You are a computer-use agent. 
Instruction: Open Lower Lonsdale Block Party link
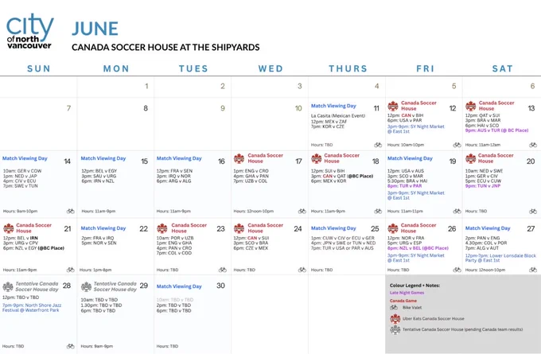tap(500, 258)
